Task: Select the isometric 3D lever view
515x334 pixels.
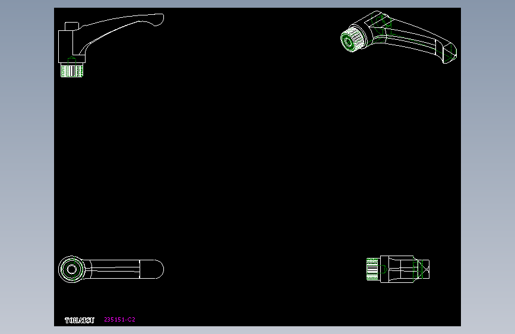Action: (x=399, y=37)
